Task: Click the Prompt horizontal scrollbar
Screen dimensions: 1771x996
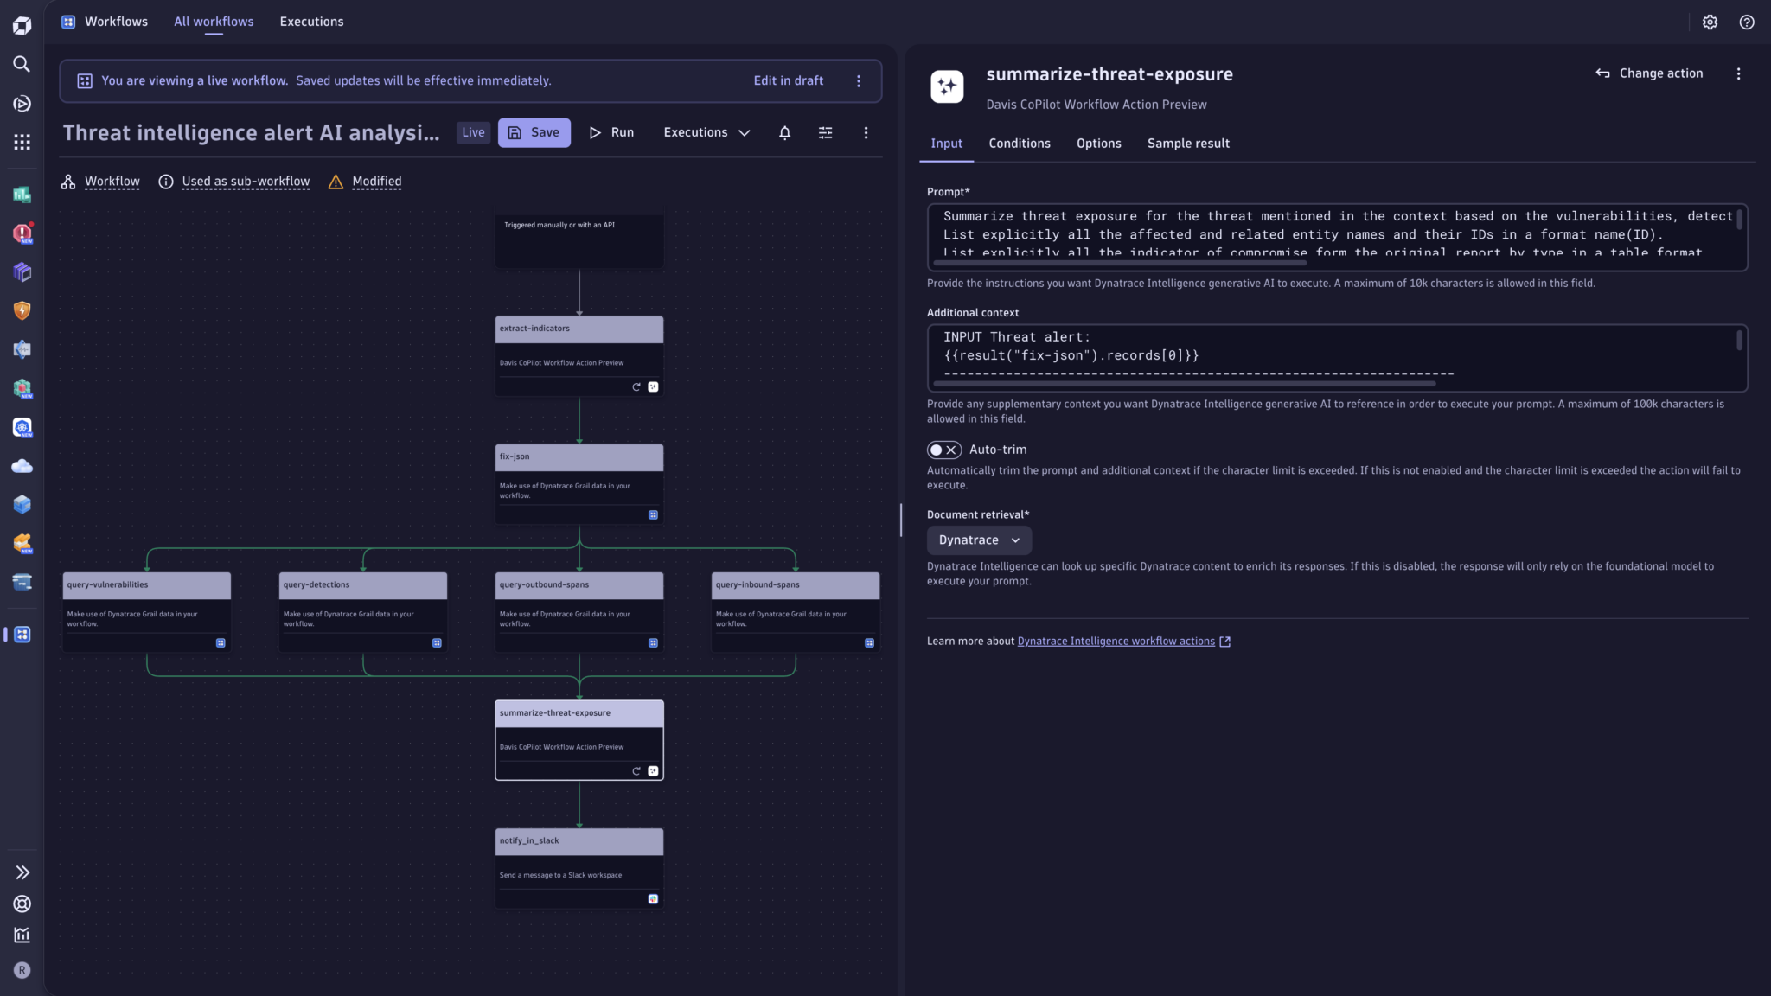Action: click(1120, 263)
